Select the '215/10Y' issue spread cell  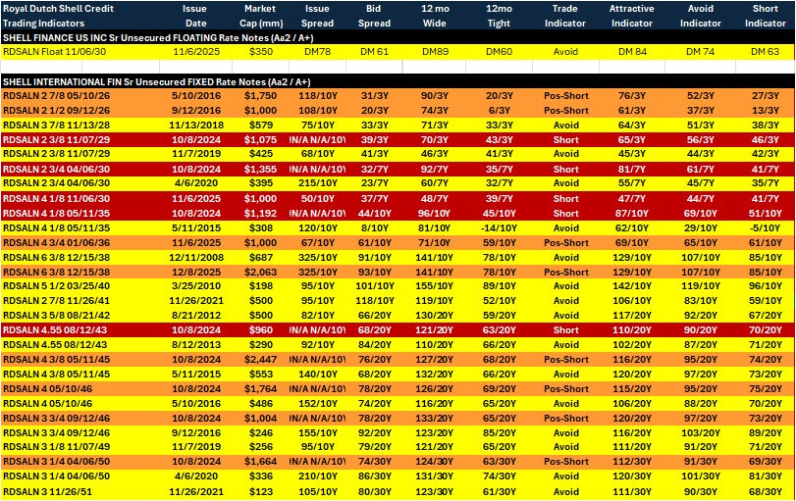pyautogui.click(x=317, y=183)
